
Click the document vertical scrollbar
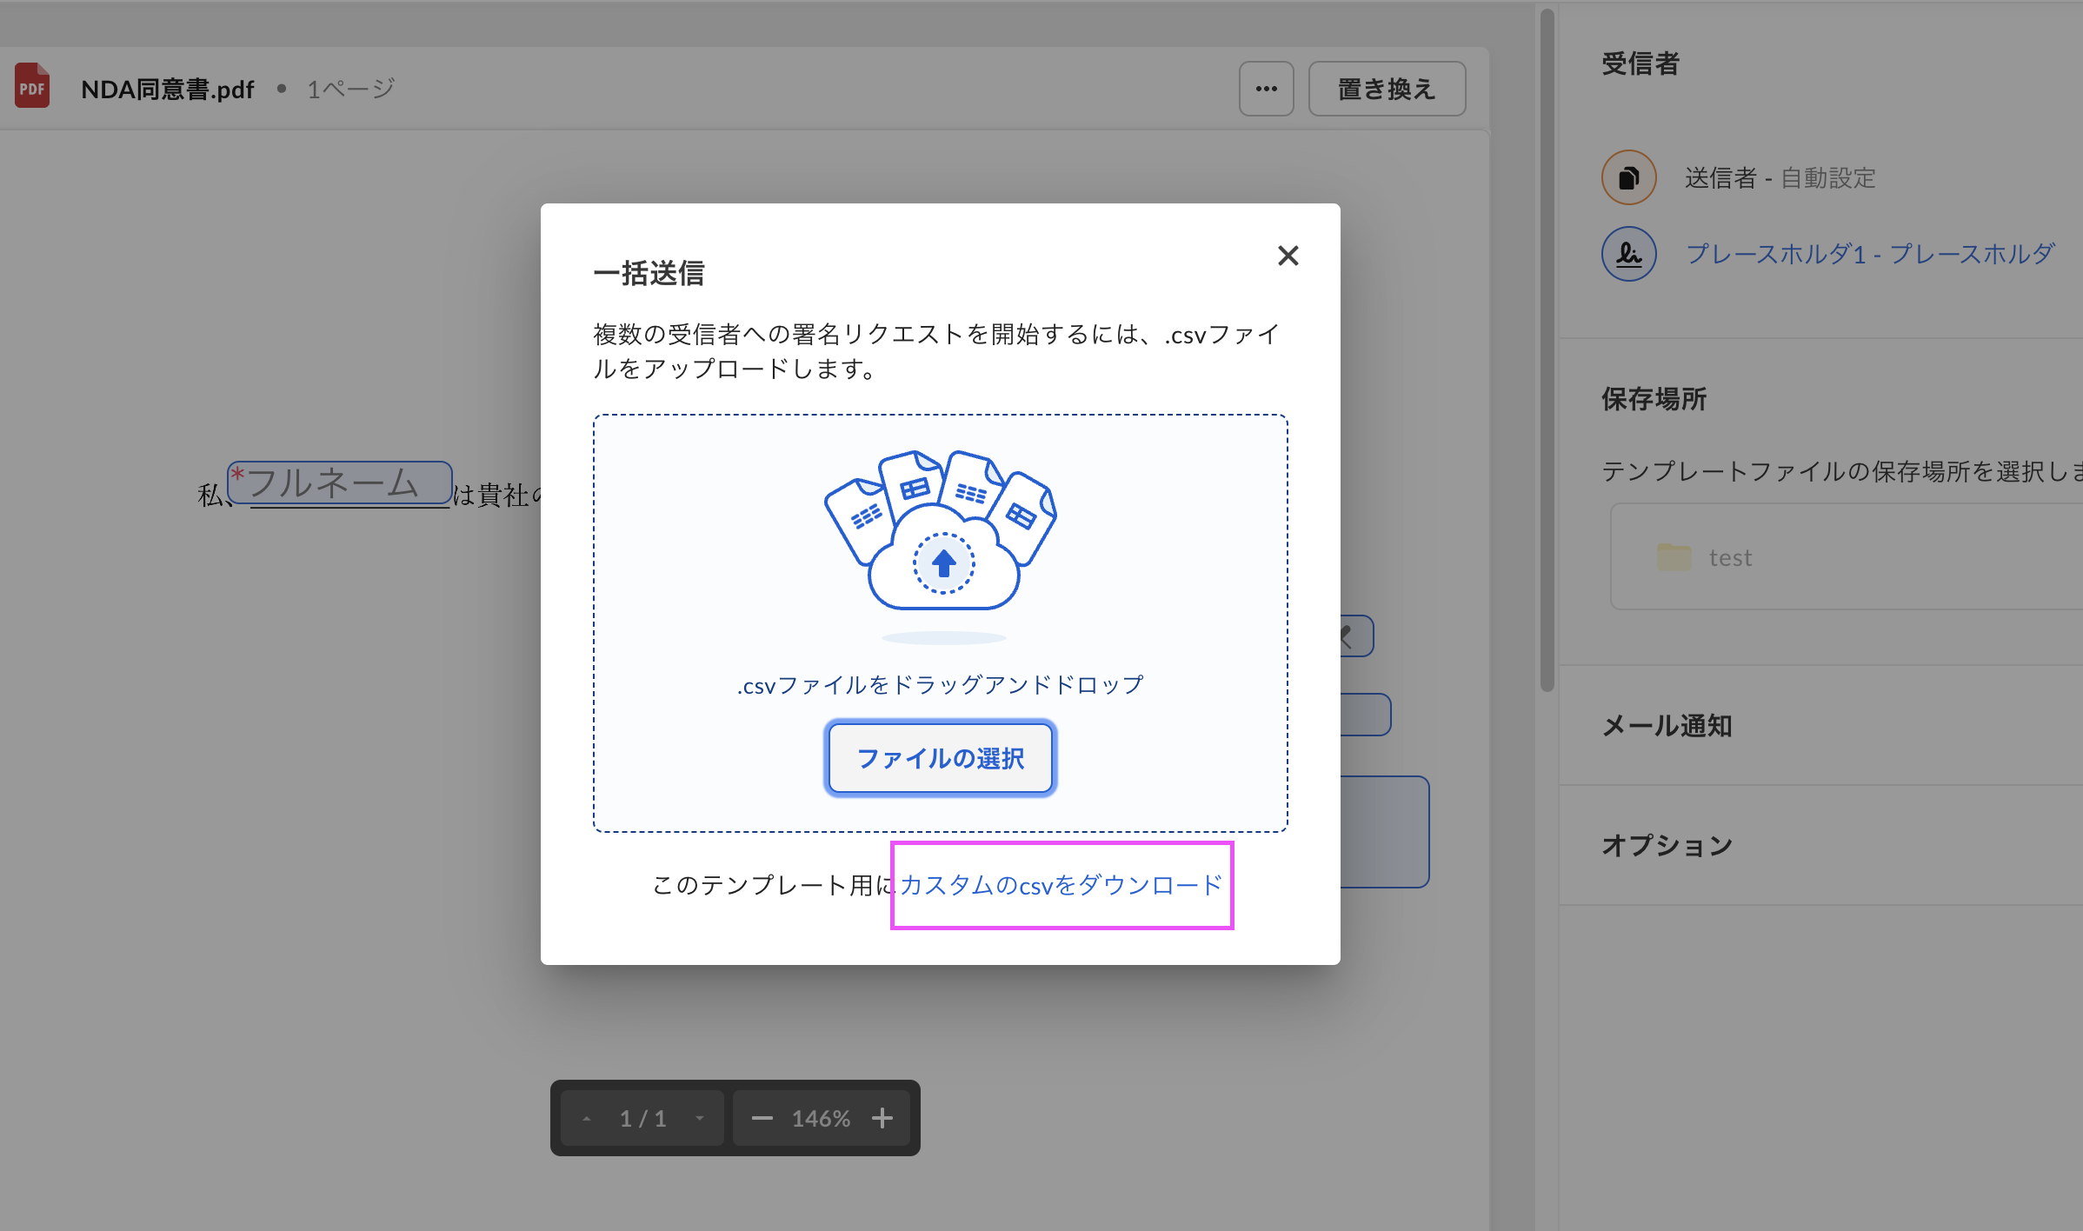click(x=1547, y=348)
